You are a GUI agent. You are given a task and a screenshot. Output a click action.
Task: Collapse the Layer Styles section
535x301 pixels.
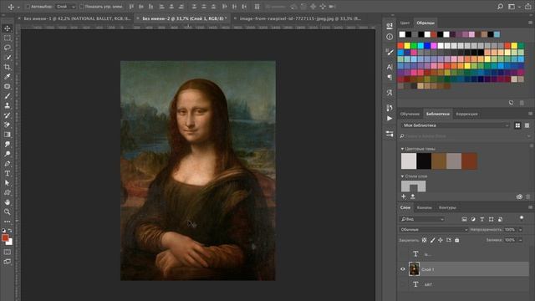[402, 176]
